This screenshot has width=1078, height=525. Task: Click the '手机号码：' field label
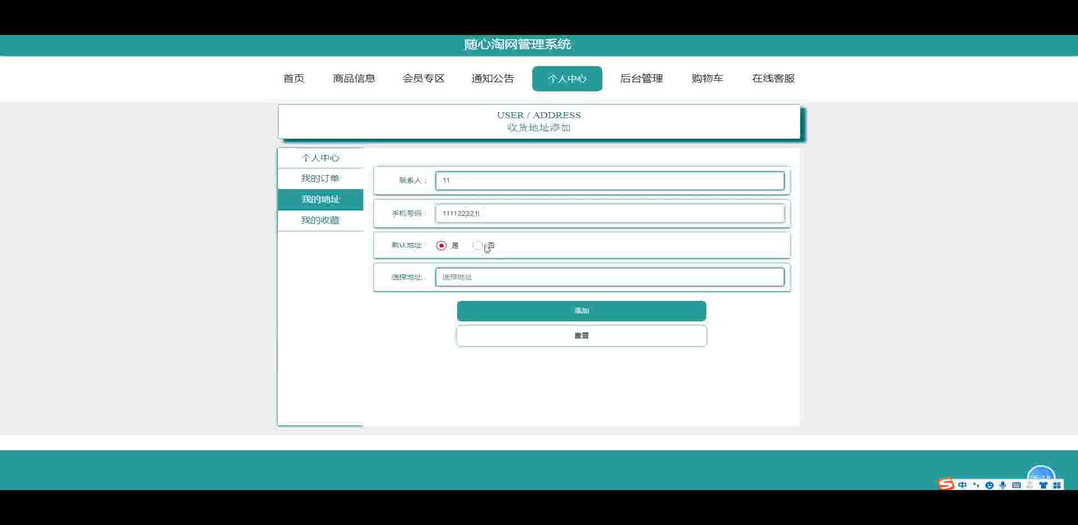click(409, 214)
